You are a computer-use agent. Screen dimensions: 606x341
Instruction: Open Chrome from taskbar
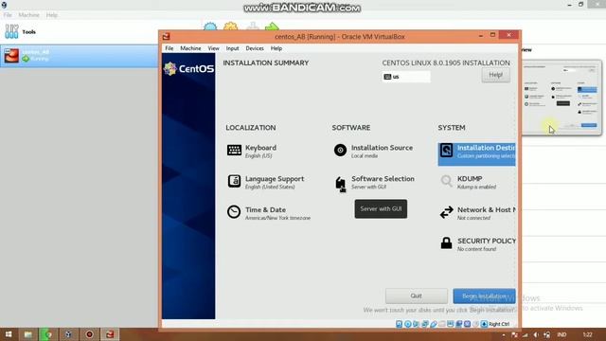pos(48,334)
